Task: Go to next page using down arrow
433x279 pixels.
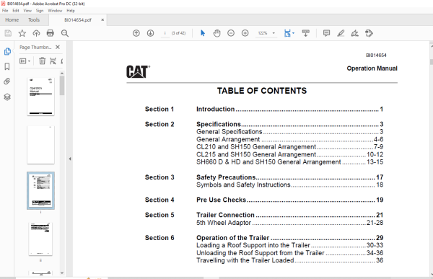Action: 150,33
